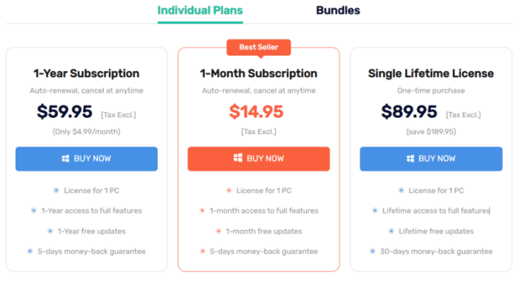Click red bullet beside 1-month free updates
The width and height of the screenshot is (519, 281).
coord(219,231)
